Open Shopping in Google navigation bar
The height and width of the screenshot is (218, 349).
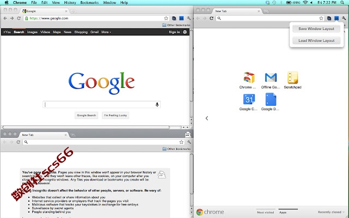tap(81, 32)
